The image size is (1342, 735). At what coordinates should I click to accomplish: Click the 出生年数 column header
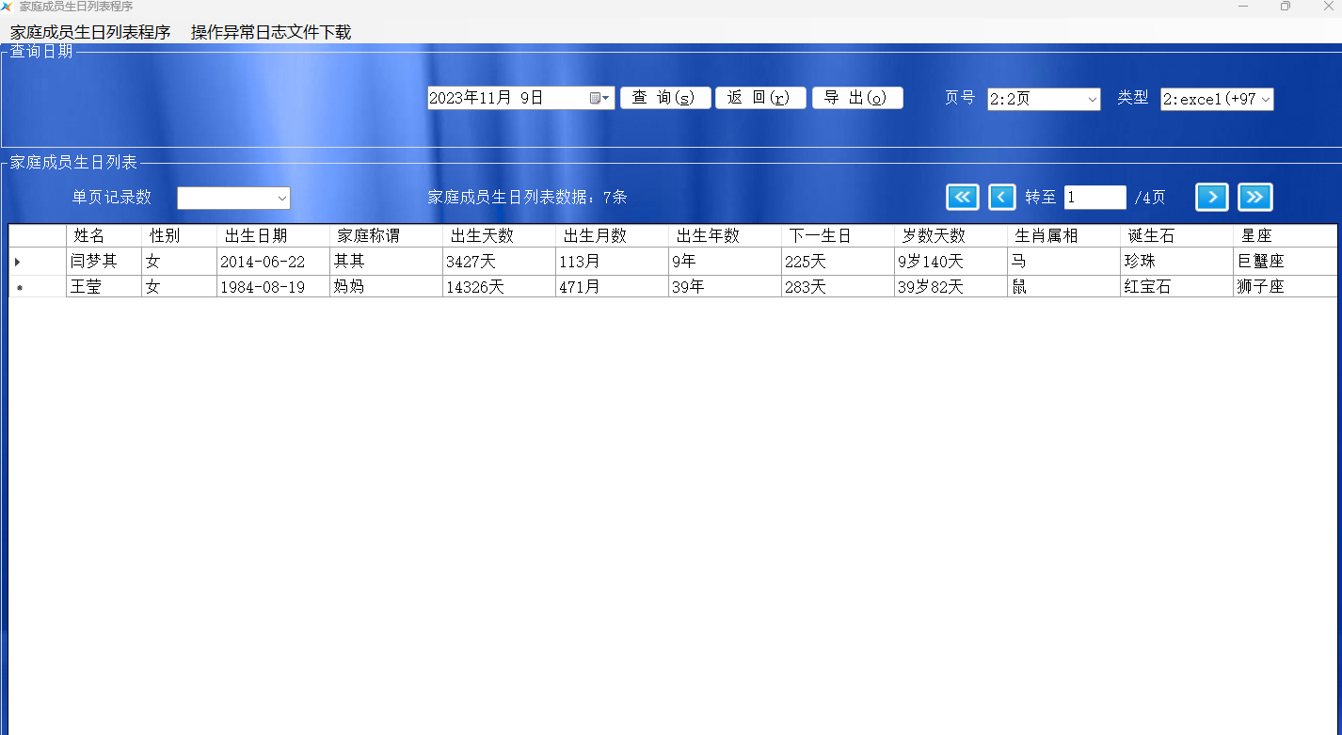pyautogui.click(x=725, y=236)
